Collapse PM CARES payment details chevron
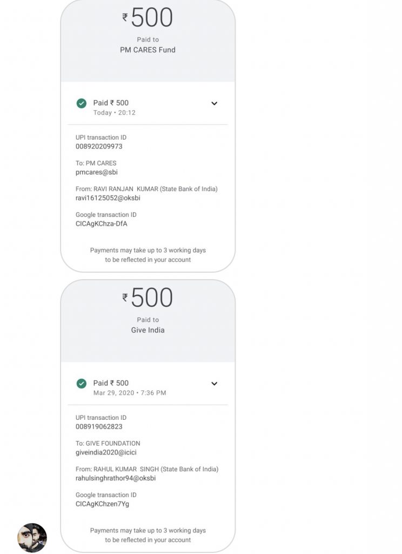Screen dimensions: 402x554 tap(214, 103)
